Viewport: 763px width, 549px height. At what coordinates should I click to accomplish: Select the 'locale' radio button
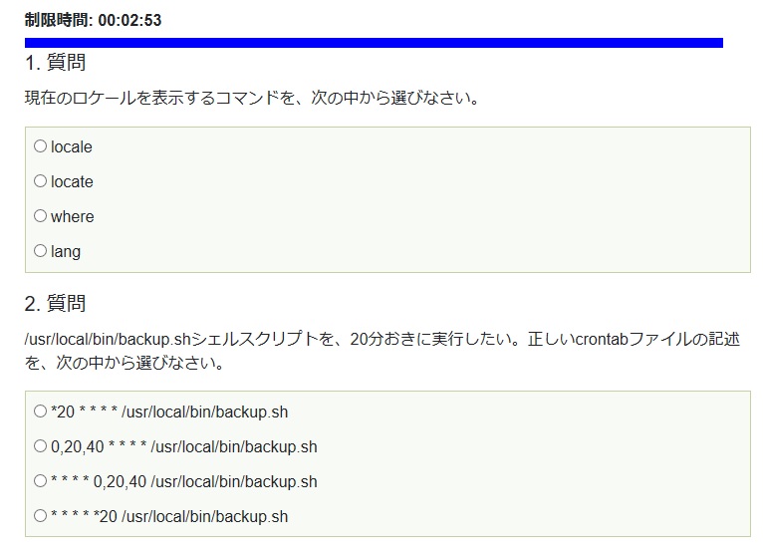41,146
